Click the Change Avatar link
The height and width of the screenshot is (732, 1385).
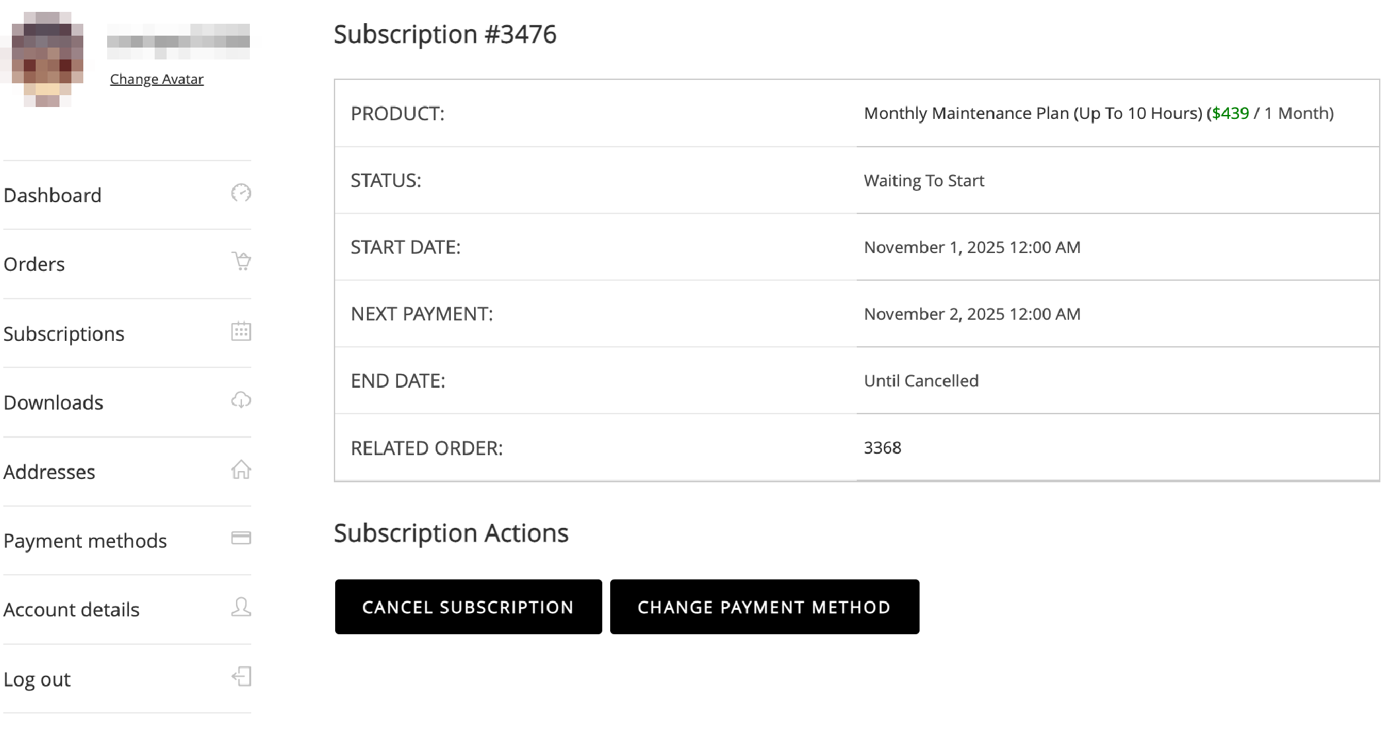pyautogui.click(x=157, y=79)
